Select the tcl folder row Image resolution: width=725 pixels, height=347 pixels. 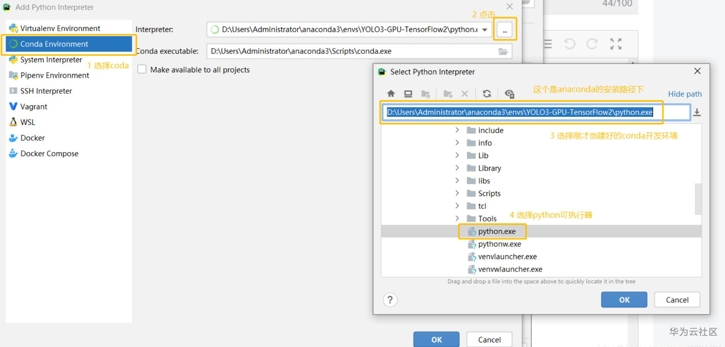[x=541, y=206]
